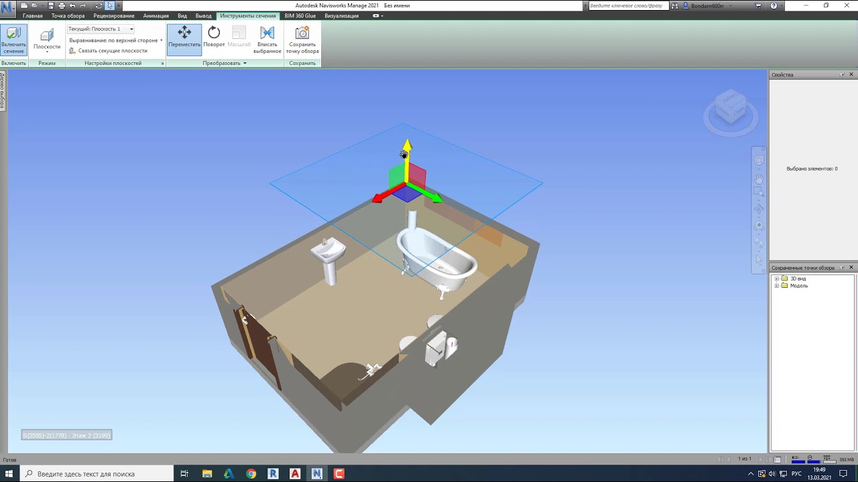Expand the Преобразовать panel arrow
The width and height of the screenshot is (858, 482).
[x=245, y=64]
